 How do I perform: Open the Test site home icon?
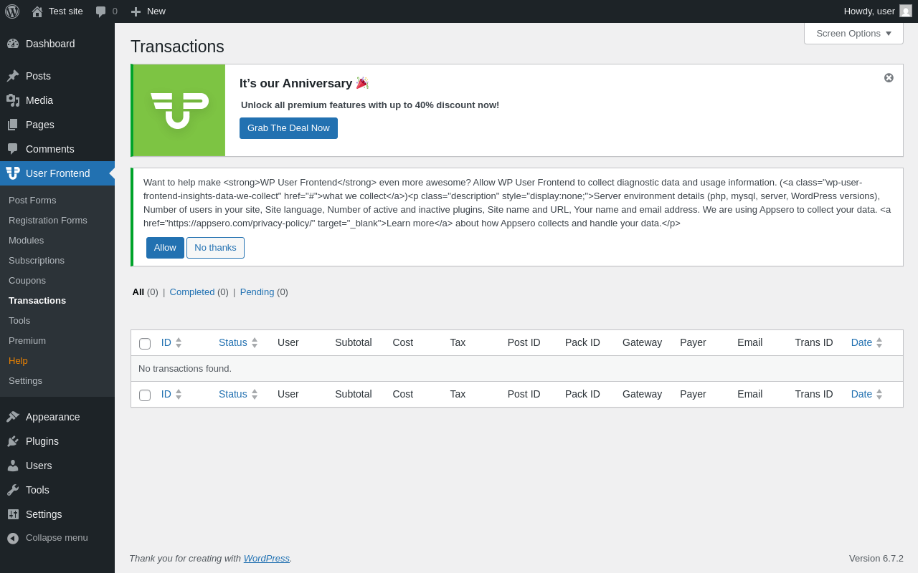coord(37,11)
